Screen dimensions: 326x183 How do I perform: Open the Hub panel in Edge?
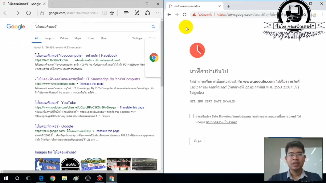(126, 13)
